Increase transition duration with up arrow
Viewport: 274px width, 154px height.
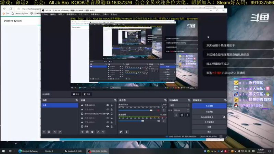click(188, 110)
